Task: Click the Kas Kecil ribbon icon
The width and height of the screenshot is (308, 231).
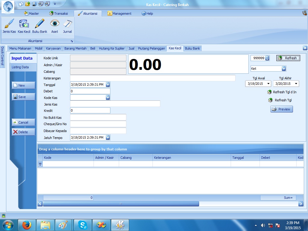Action: point(24,24)
